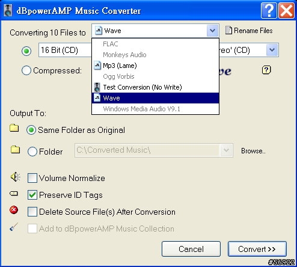Click the red X icon beside Delete Source File(s)

(x=14, y=210)
